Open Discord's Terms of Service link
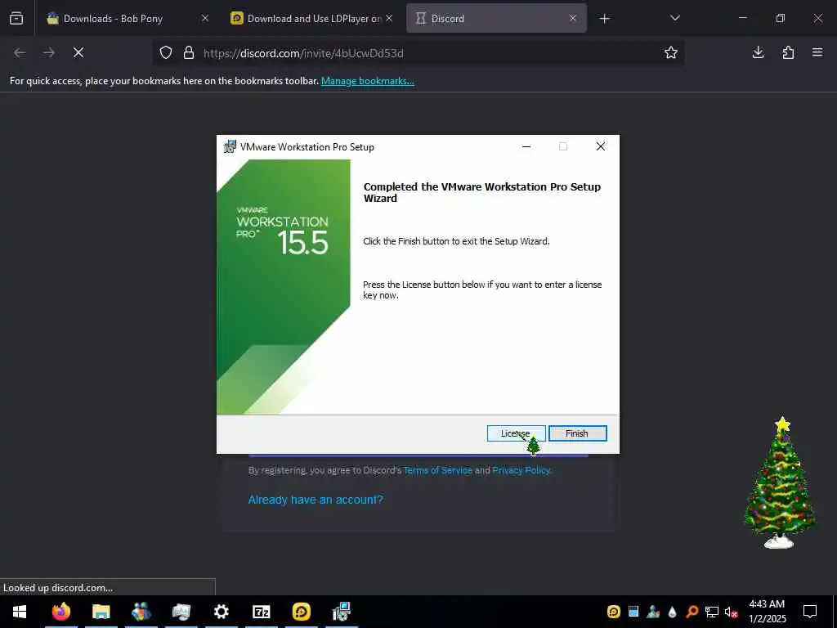This screenshot has height=628, width=837. click(x=438, y=470)
